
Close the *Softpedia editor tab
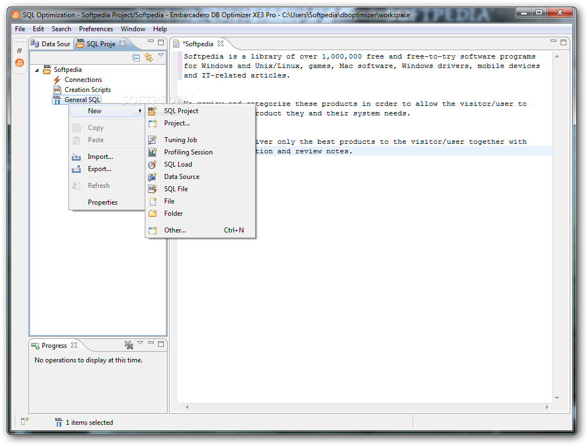(x=220, y=43)
